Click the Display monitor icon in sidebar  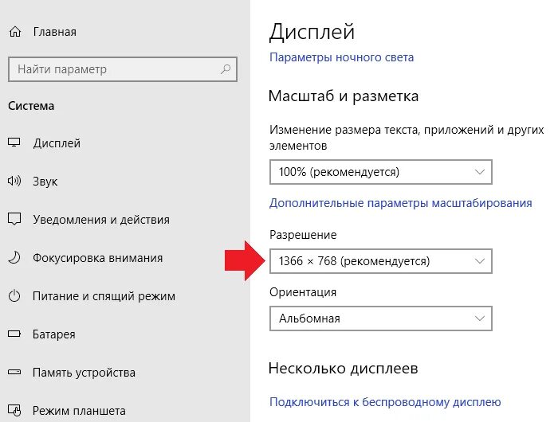[x=14, y=143]
